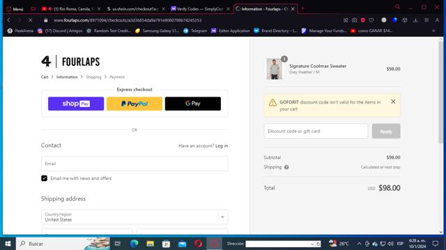Image resolution: width=446 pixels, height=250 pixels.
Task: Open the 26°C weather widget
Action: point(339,244)
